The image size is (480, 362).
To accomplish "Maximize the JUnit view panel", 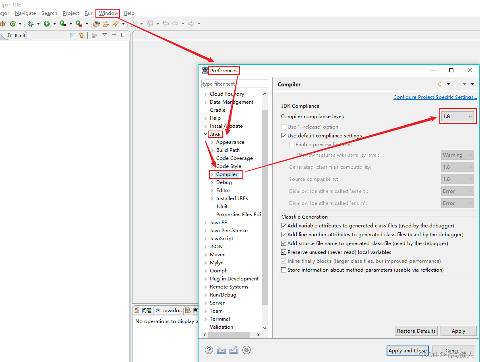I will [x=123, y=35].
